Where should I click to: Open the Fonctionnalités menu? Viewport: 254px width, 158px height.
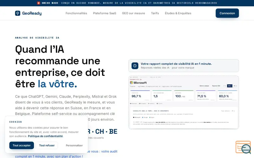point(76,13)
